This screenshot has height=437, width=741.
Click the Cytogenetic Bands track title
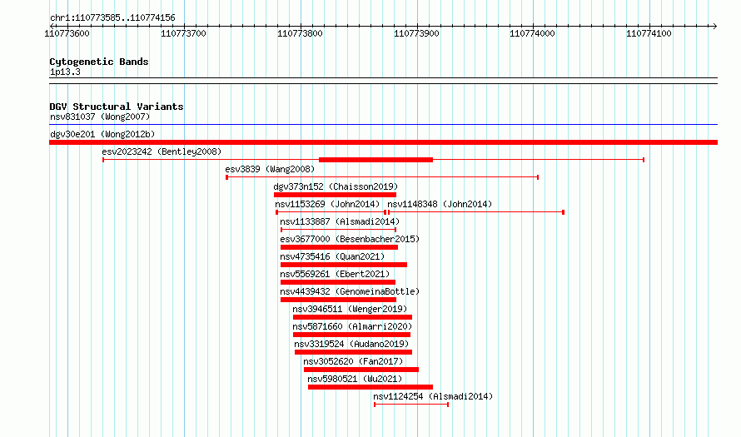point(99,62)
